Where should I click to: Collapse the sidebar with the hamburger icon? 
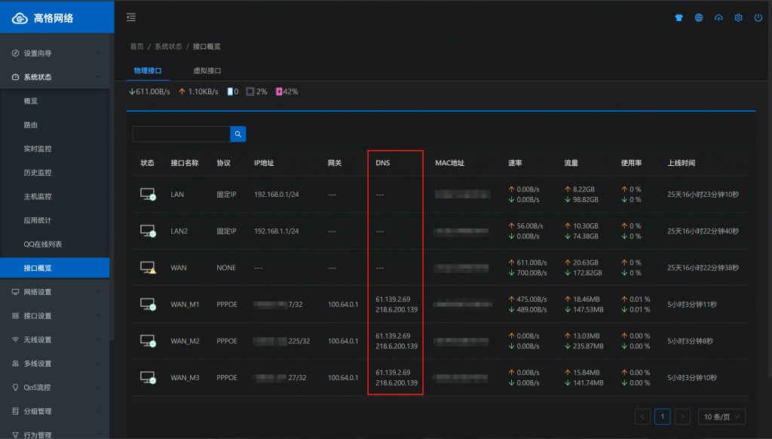pyautogui.click(x=131, y=17)
